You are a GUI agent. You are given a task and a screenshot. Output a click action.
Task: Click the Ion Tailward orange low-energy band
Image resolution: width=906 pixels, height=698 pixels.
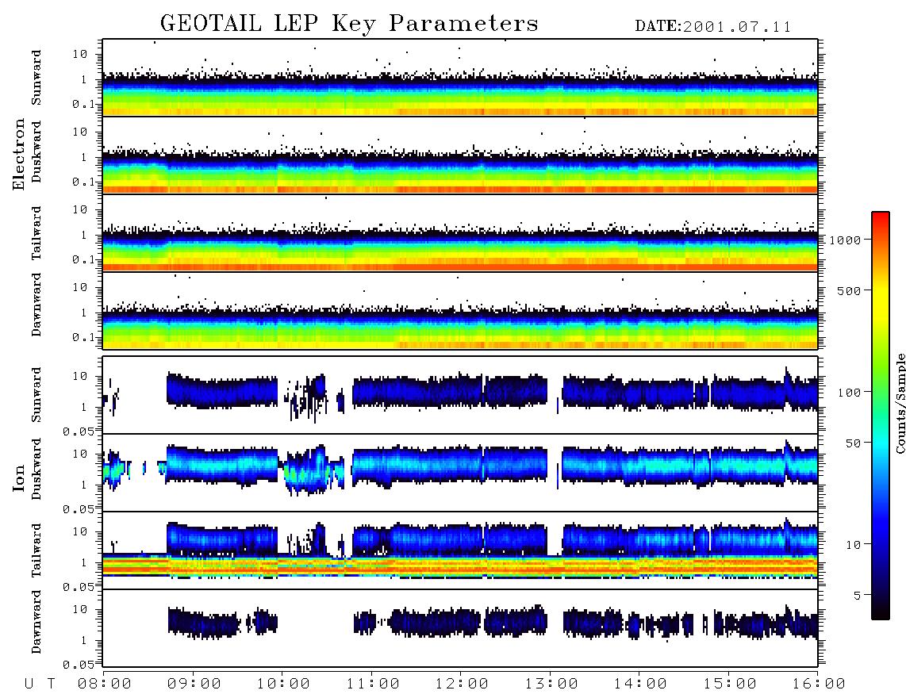tap(460, 566)
